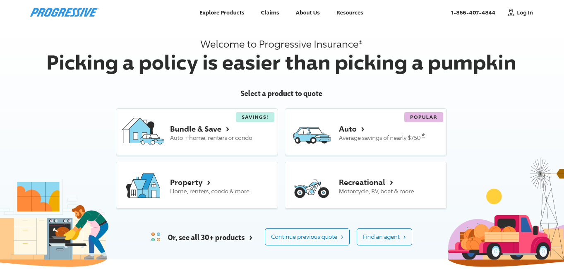Click the Continue previous quote button
564x269 pixels.
(x=307, y=237)
